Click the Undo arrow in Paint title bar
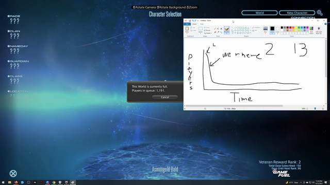This screenshot has height=185, width=330. 193,21
